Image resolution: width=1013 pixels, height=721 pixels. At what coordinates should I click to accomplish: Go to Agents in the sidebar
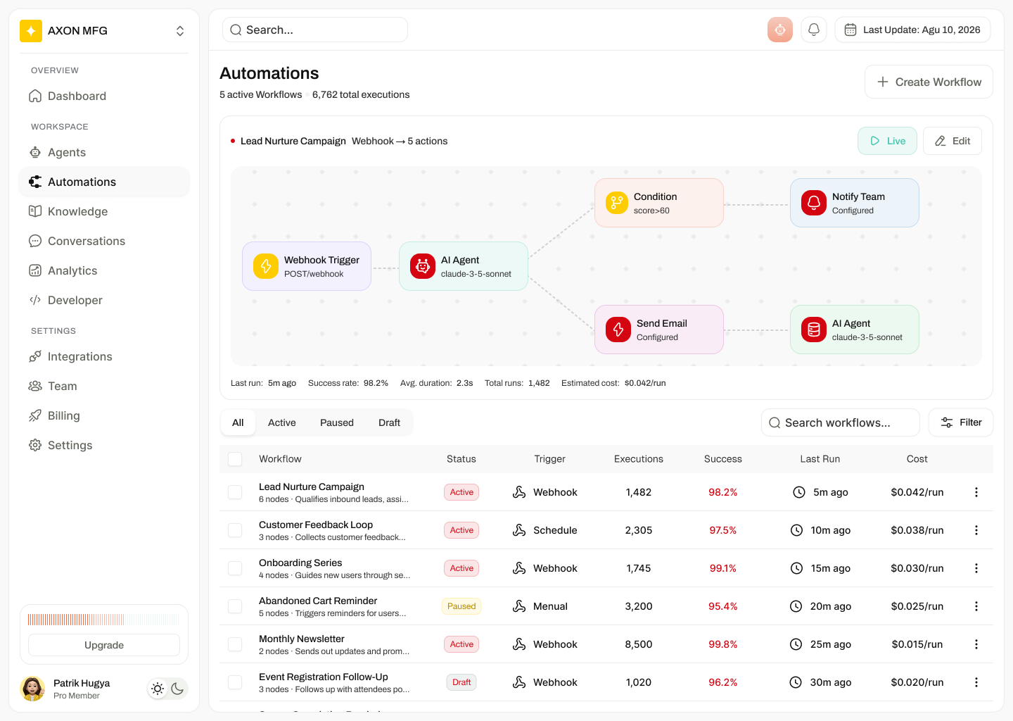coord(104,152)
